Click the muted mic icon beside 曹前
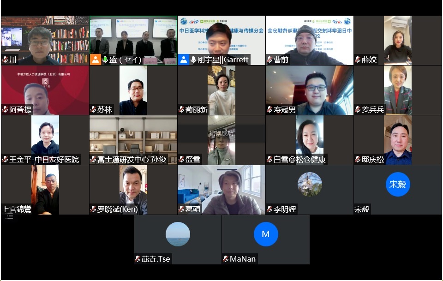Screen dimensions: 443x281 pos(269,60)
